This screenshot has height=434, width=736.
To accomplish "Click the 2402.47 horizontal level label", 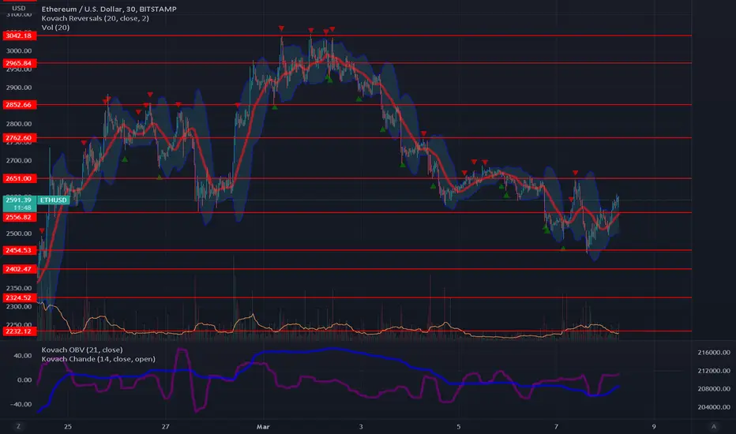I will pyautogui.click(x=19, y=269).
